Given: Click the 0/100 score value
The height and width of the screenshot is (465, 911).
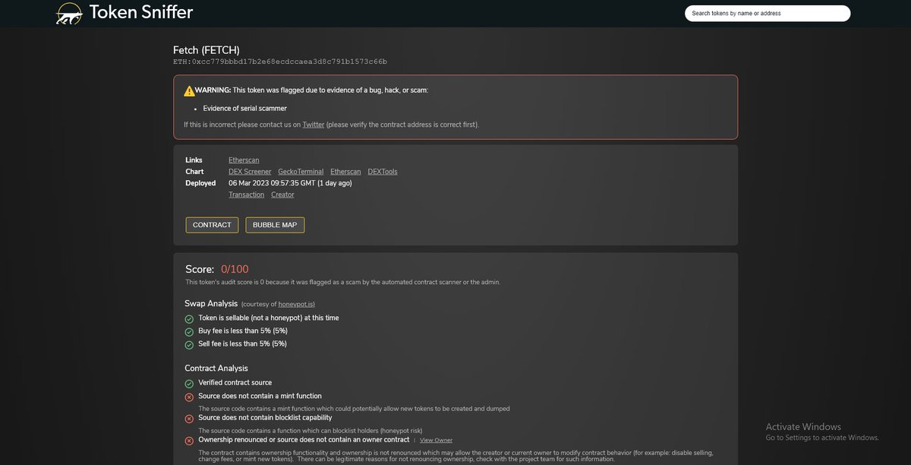Looking at the screenshot, I should (x=235, y=269).
